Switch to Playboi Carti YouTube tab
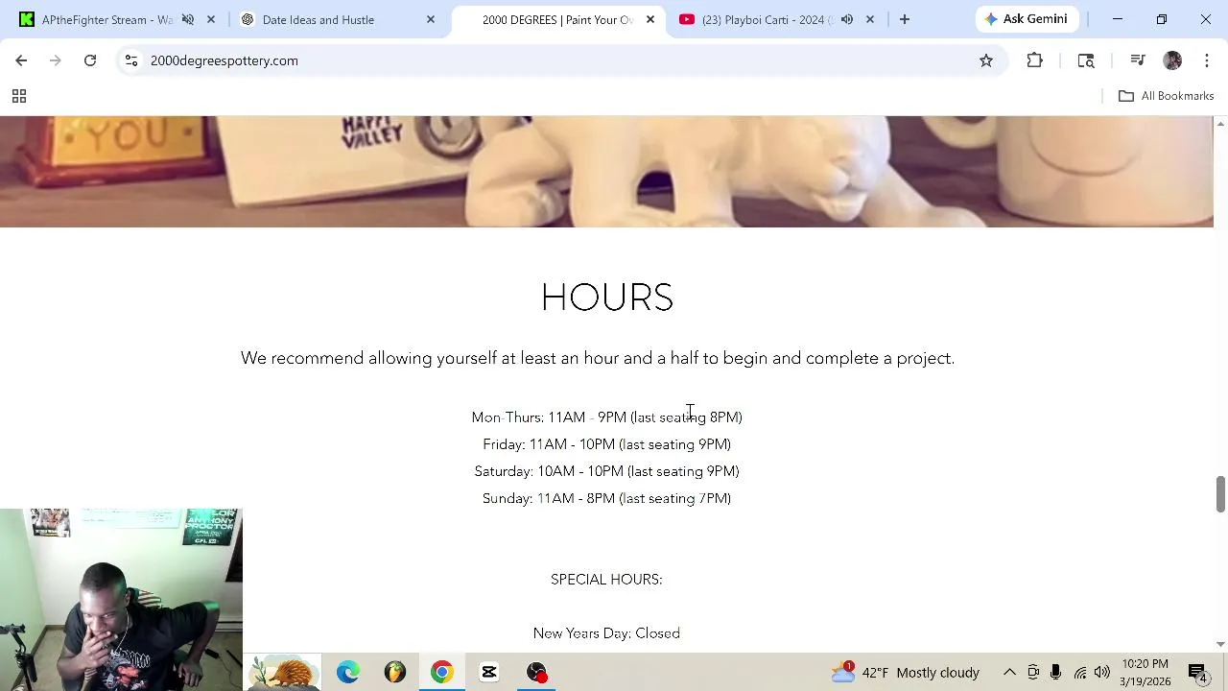The height and width of the screenshot is (691, 1228). 753,19
